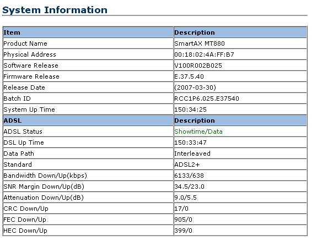Select the Release Date (2007-03-30) cell
The width and height of the screenshot is (312, 241).
pos(240,87)
